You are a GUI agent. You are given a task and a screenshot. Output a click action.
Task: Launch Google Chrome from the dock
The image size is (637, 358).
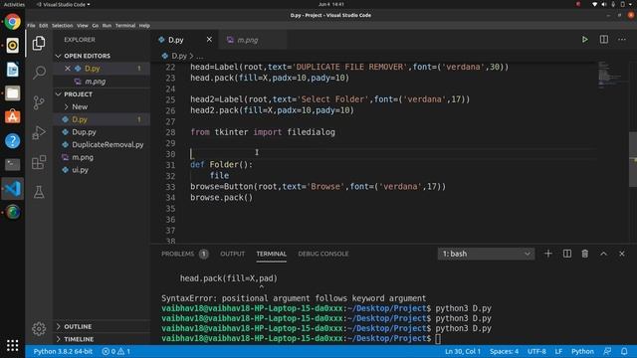[13, 22]
